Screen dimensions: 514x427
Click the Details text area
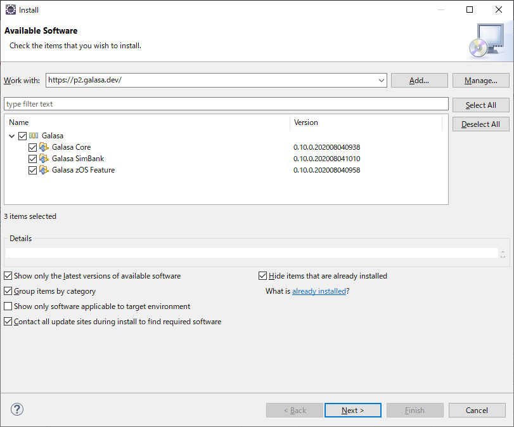(x=252, y=253)
